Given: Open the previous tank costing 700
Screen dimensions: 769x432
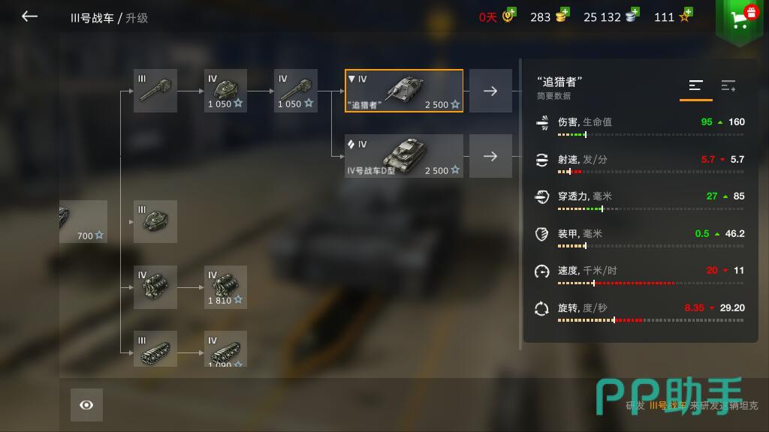Looking at the screenshot, I should (x=83, y=221).
